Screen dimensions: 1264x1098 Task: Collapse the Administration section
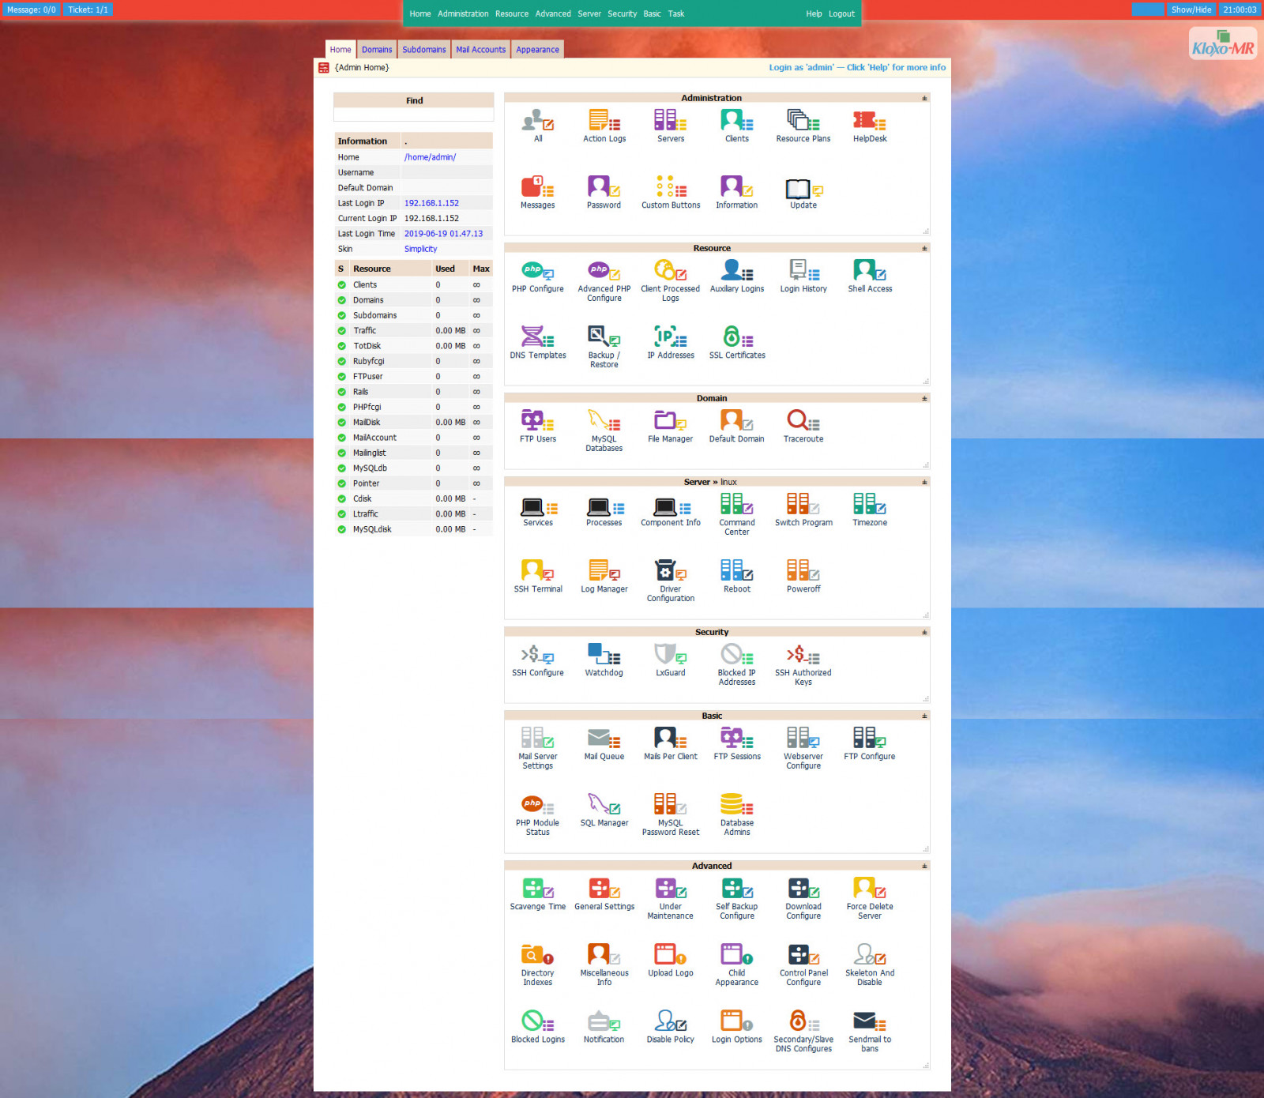click(924, 98)
